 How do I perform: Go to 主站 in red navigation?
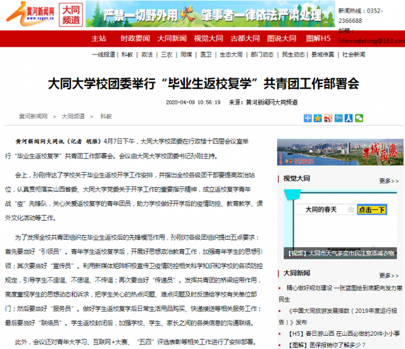(x=99, y=39)
